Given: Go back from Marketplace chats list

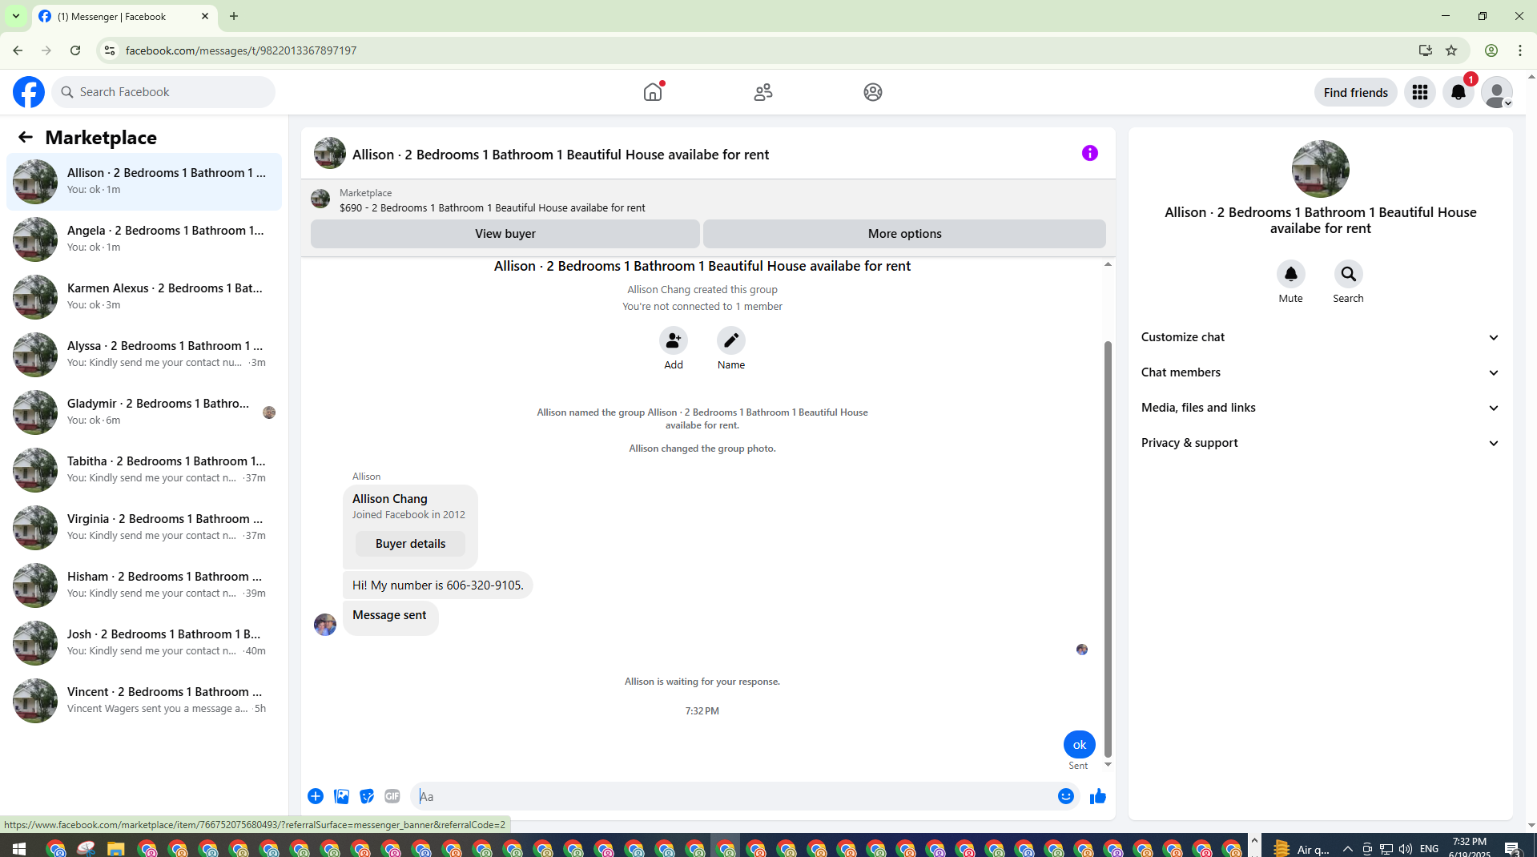Looking at the screenshot, I should click(26, 137).
